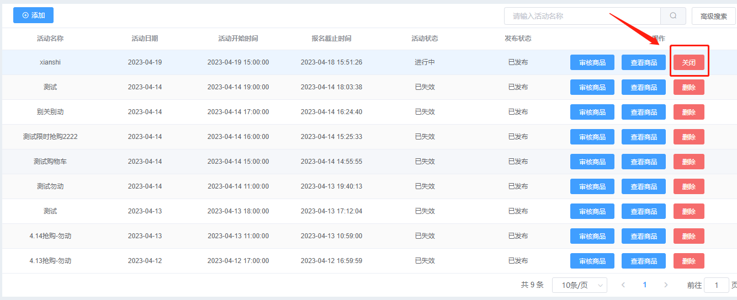
Task: Click 审核商品 for xianshi row
Action: pos(592,62)
